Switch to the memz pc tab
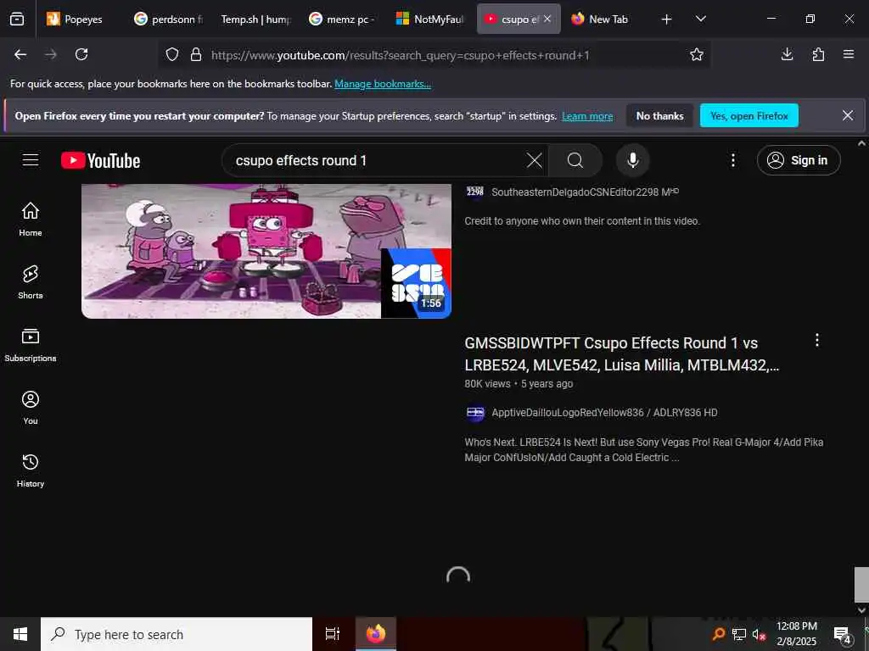869x651 pixels. coord(343,19)
